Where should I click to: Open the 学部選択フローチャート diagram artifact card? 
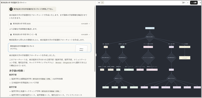pyautogui.click(x=50, y=47)
